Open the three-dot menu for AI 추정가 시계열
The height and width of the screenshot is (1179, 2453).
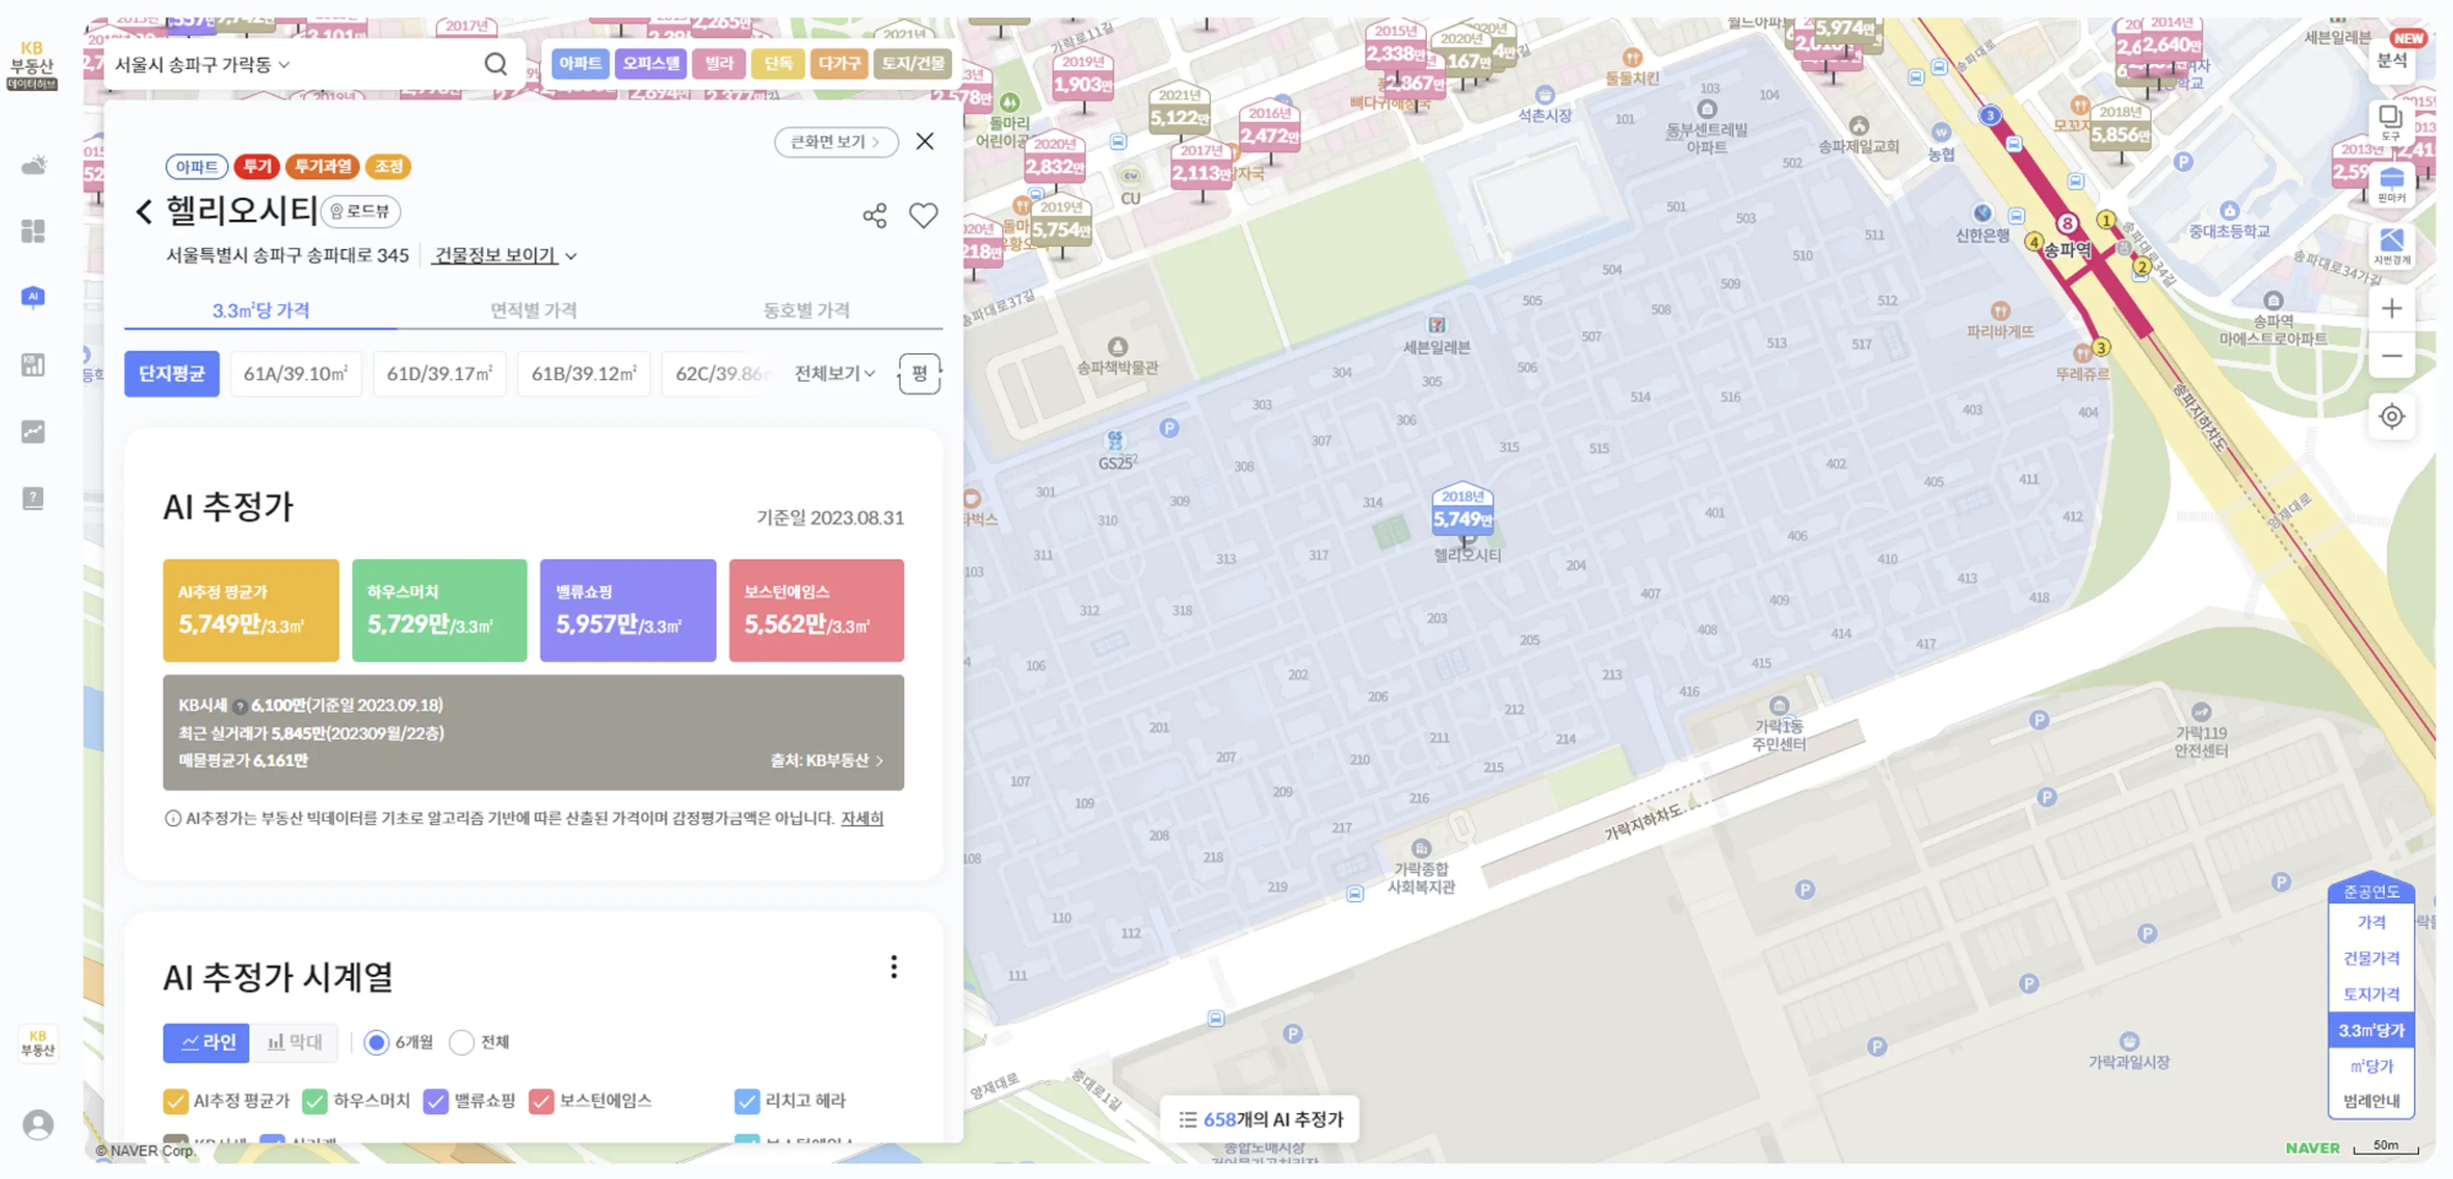[893, 967]
